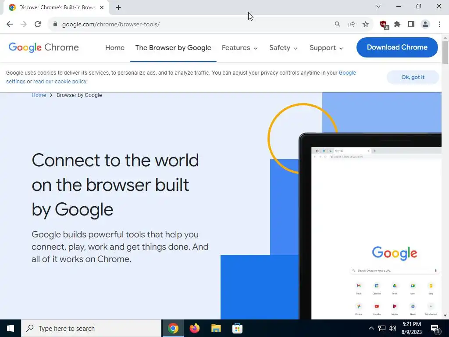Click the Google Chrome logo
Screen dimensions: 449x337
pos(43,47)
